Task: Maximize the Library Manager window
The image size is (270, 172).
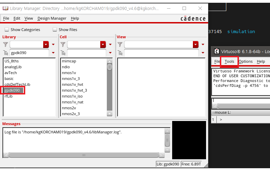Action: [x=184, y=8]
